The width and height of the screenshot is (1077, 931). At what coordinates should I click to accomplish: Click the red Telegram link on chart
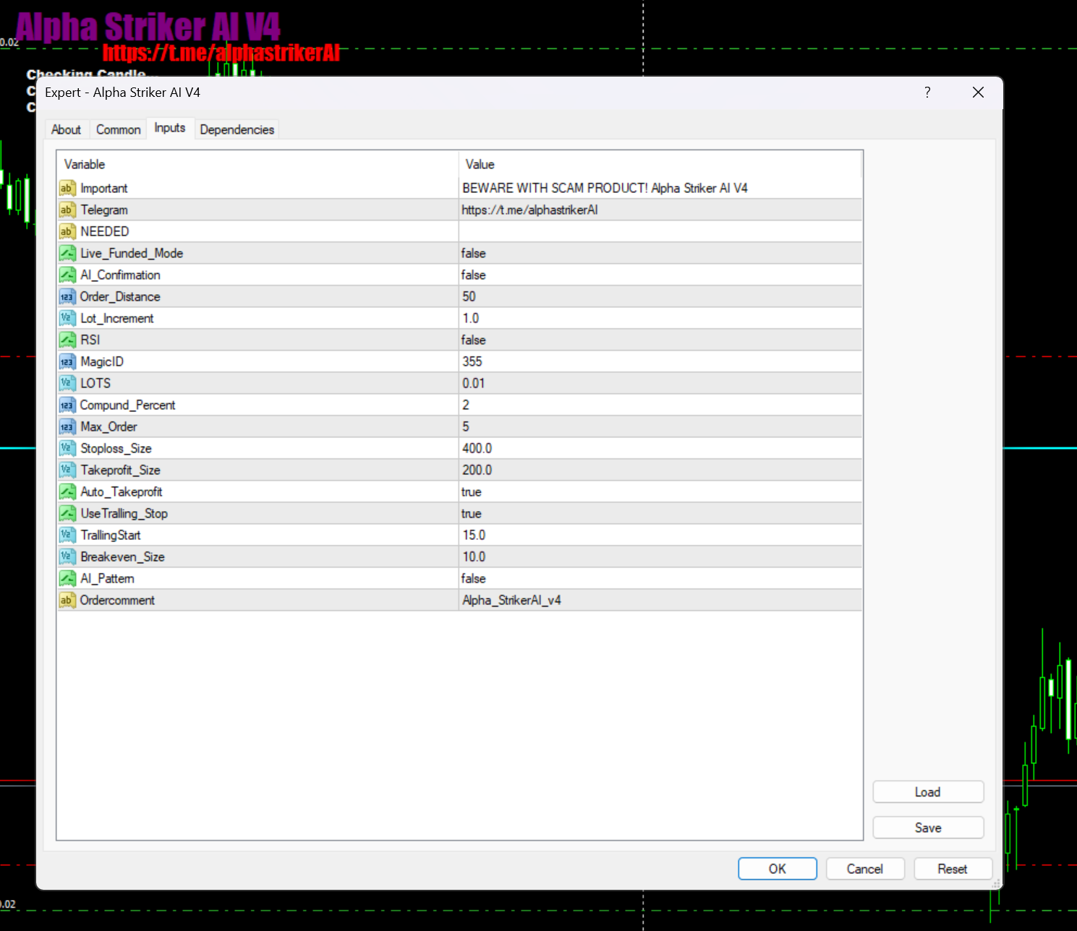(x=221, y=53)
